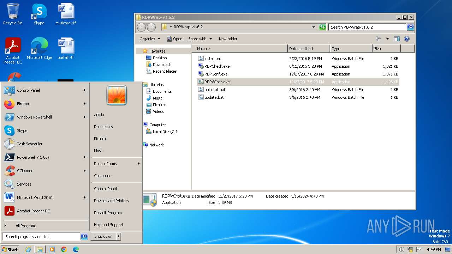
Task: Sort files by Size column header
Action: [386, 49]
